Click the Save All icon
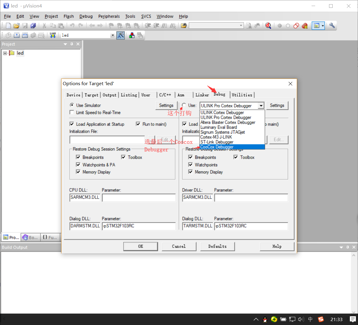358x325 pixels. pyautogui.click(x=33, y=26)
